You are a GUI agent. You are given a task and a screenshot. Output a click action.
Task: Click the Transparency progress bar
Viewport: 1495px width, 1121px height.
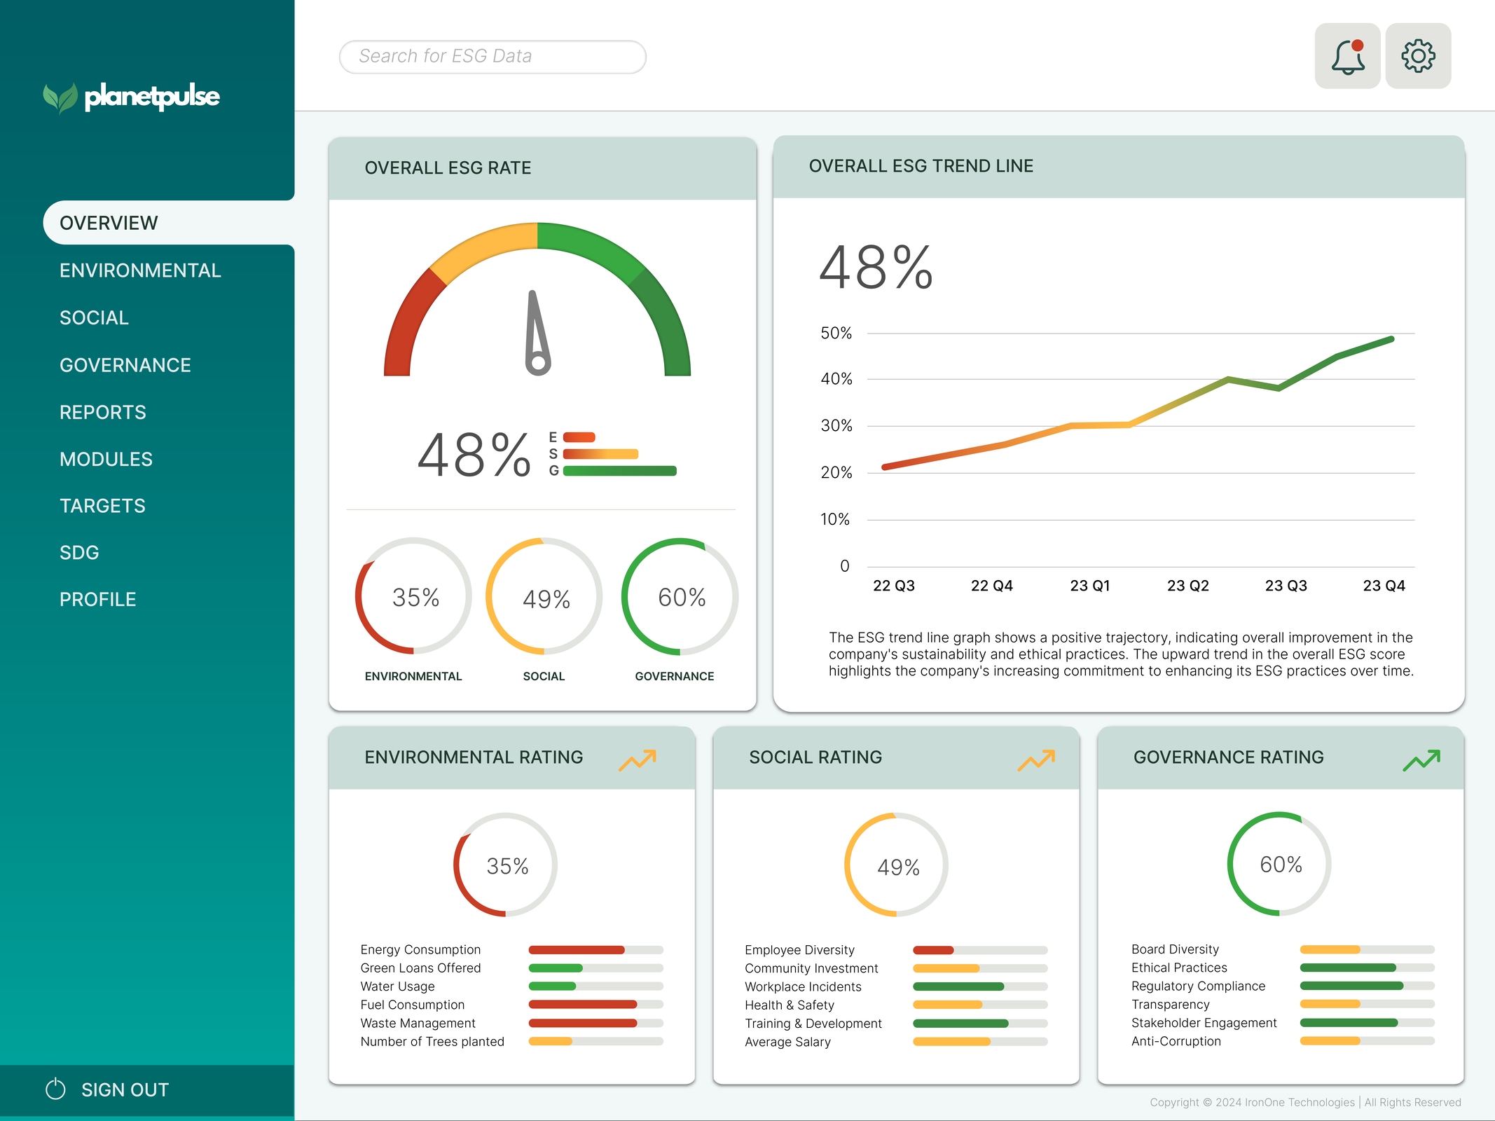pos(1367,1004)
